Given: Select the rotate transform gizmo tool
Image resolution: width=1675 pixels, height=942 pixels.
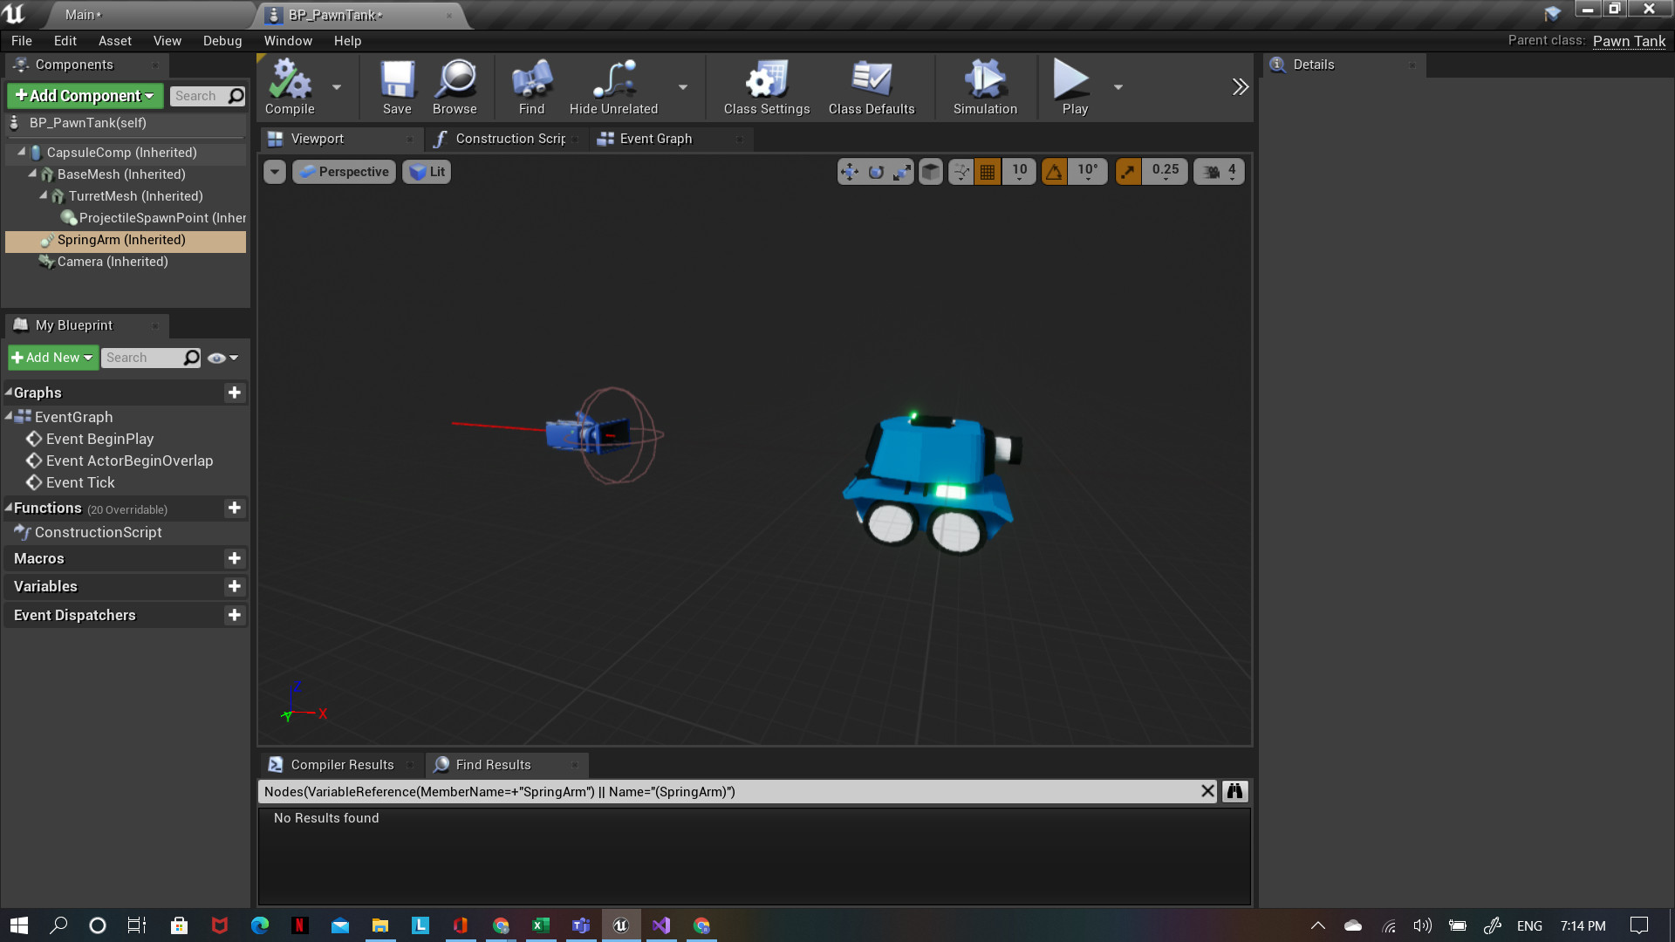Looking at the screenshot, I should [x=876, y=172].
